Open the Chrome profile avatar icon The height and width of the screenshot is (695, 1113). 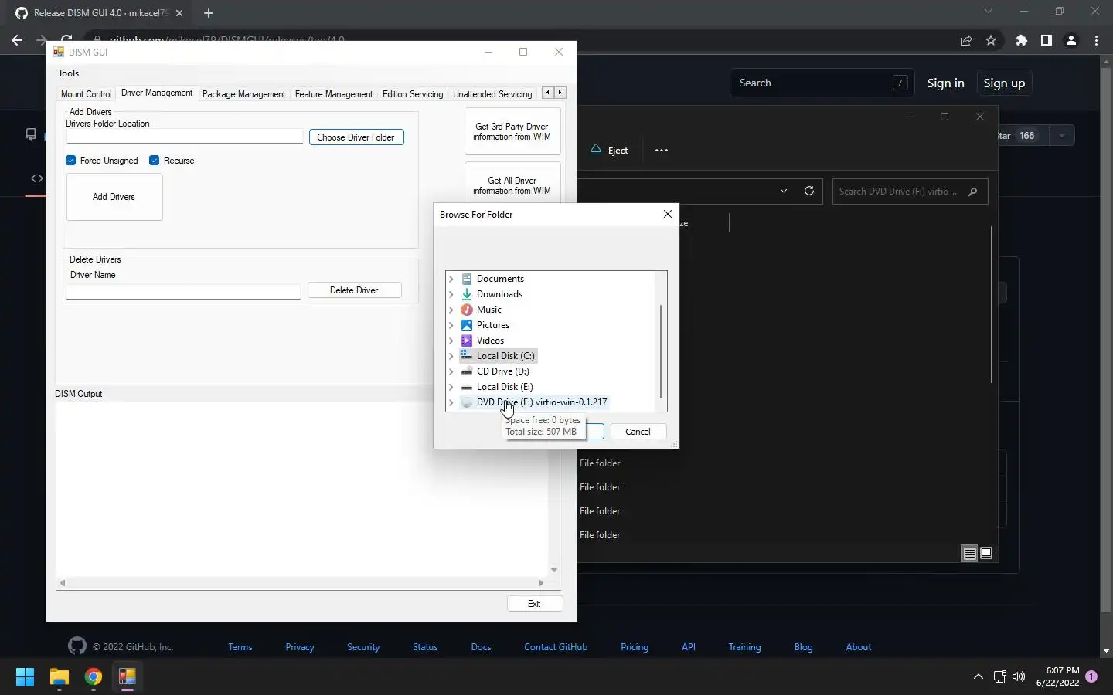pyautogui.click(x=1071, y=40)
